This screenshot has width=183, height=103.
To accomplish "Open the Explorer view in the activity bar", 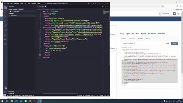I will tap(5, 7).
